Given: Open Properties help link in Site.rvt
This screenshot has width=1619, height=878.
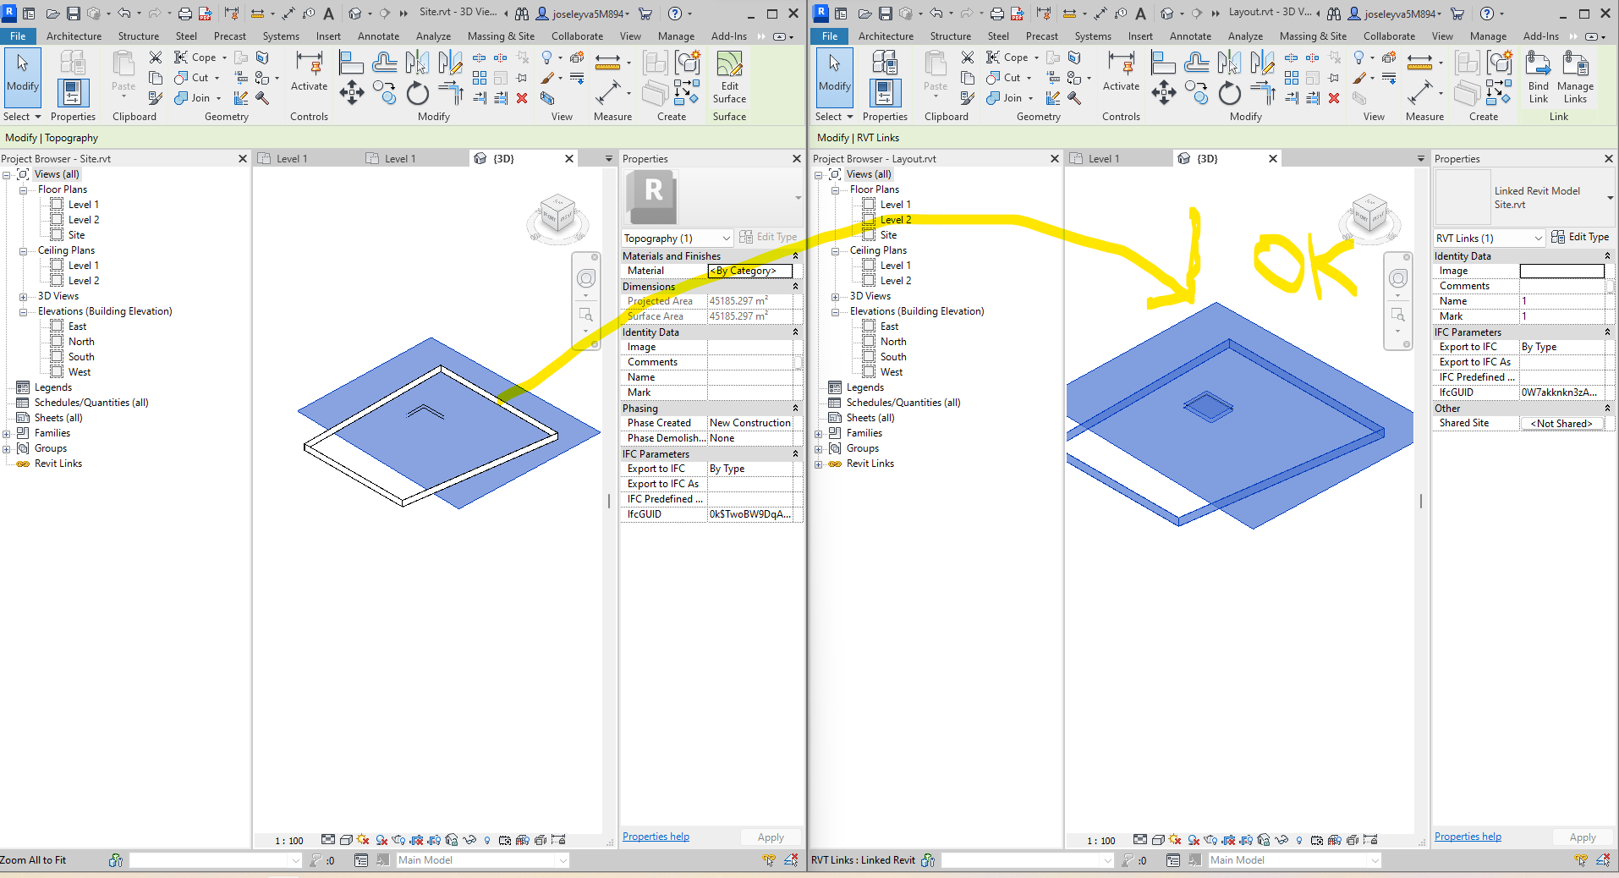Looking at the screenshot, I should [x=656, y=837].
